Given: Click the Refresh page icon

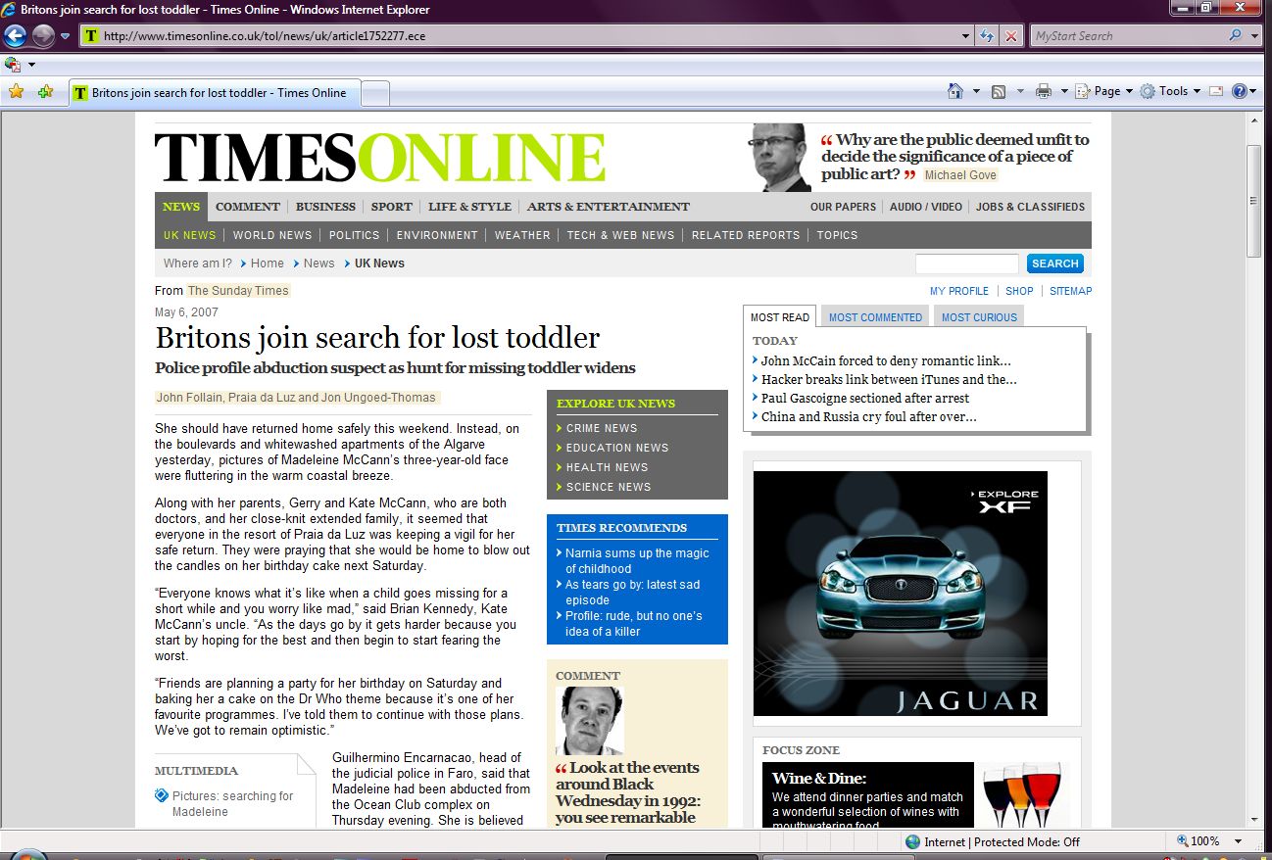Looking at the screenshot, I should point(988,36).
